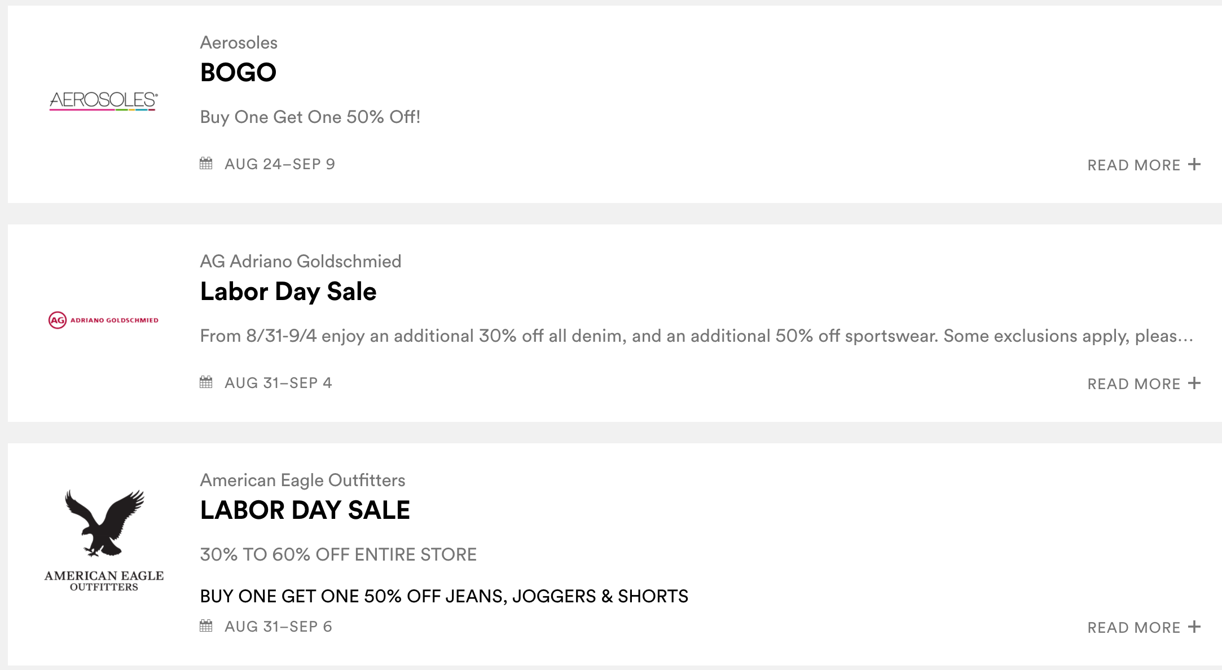This screenshot has height=670, width=1222.
Task: Select the 'Aerosoles' store name
Action: click(239, 43)
